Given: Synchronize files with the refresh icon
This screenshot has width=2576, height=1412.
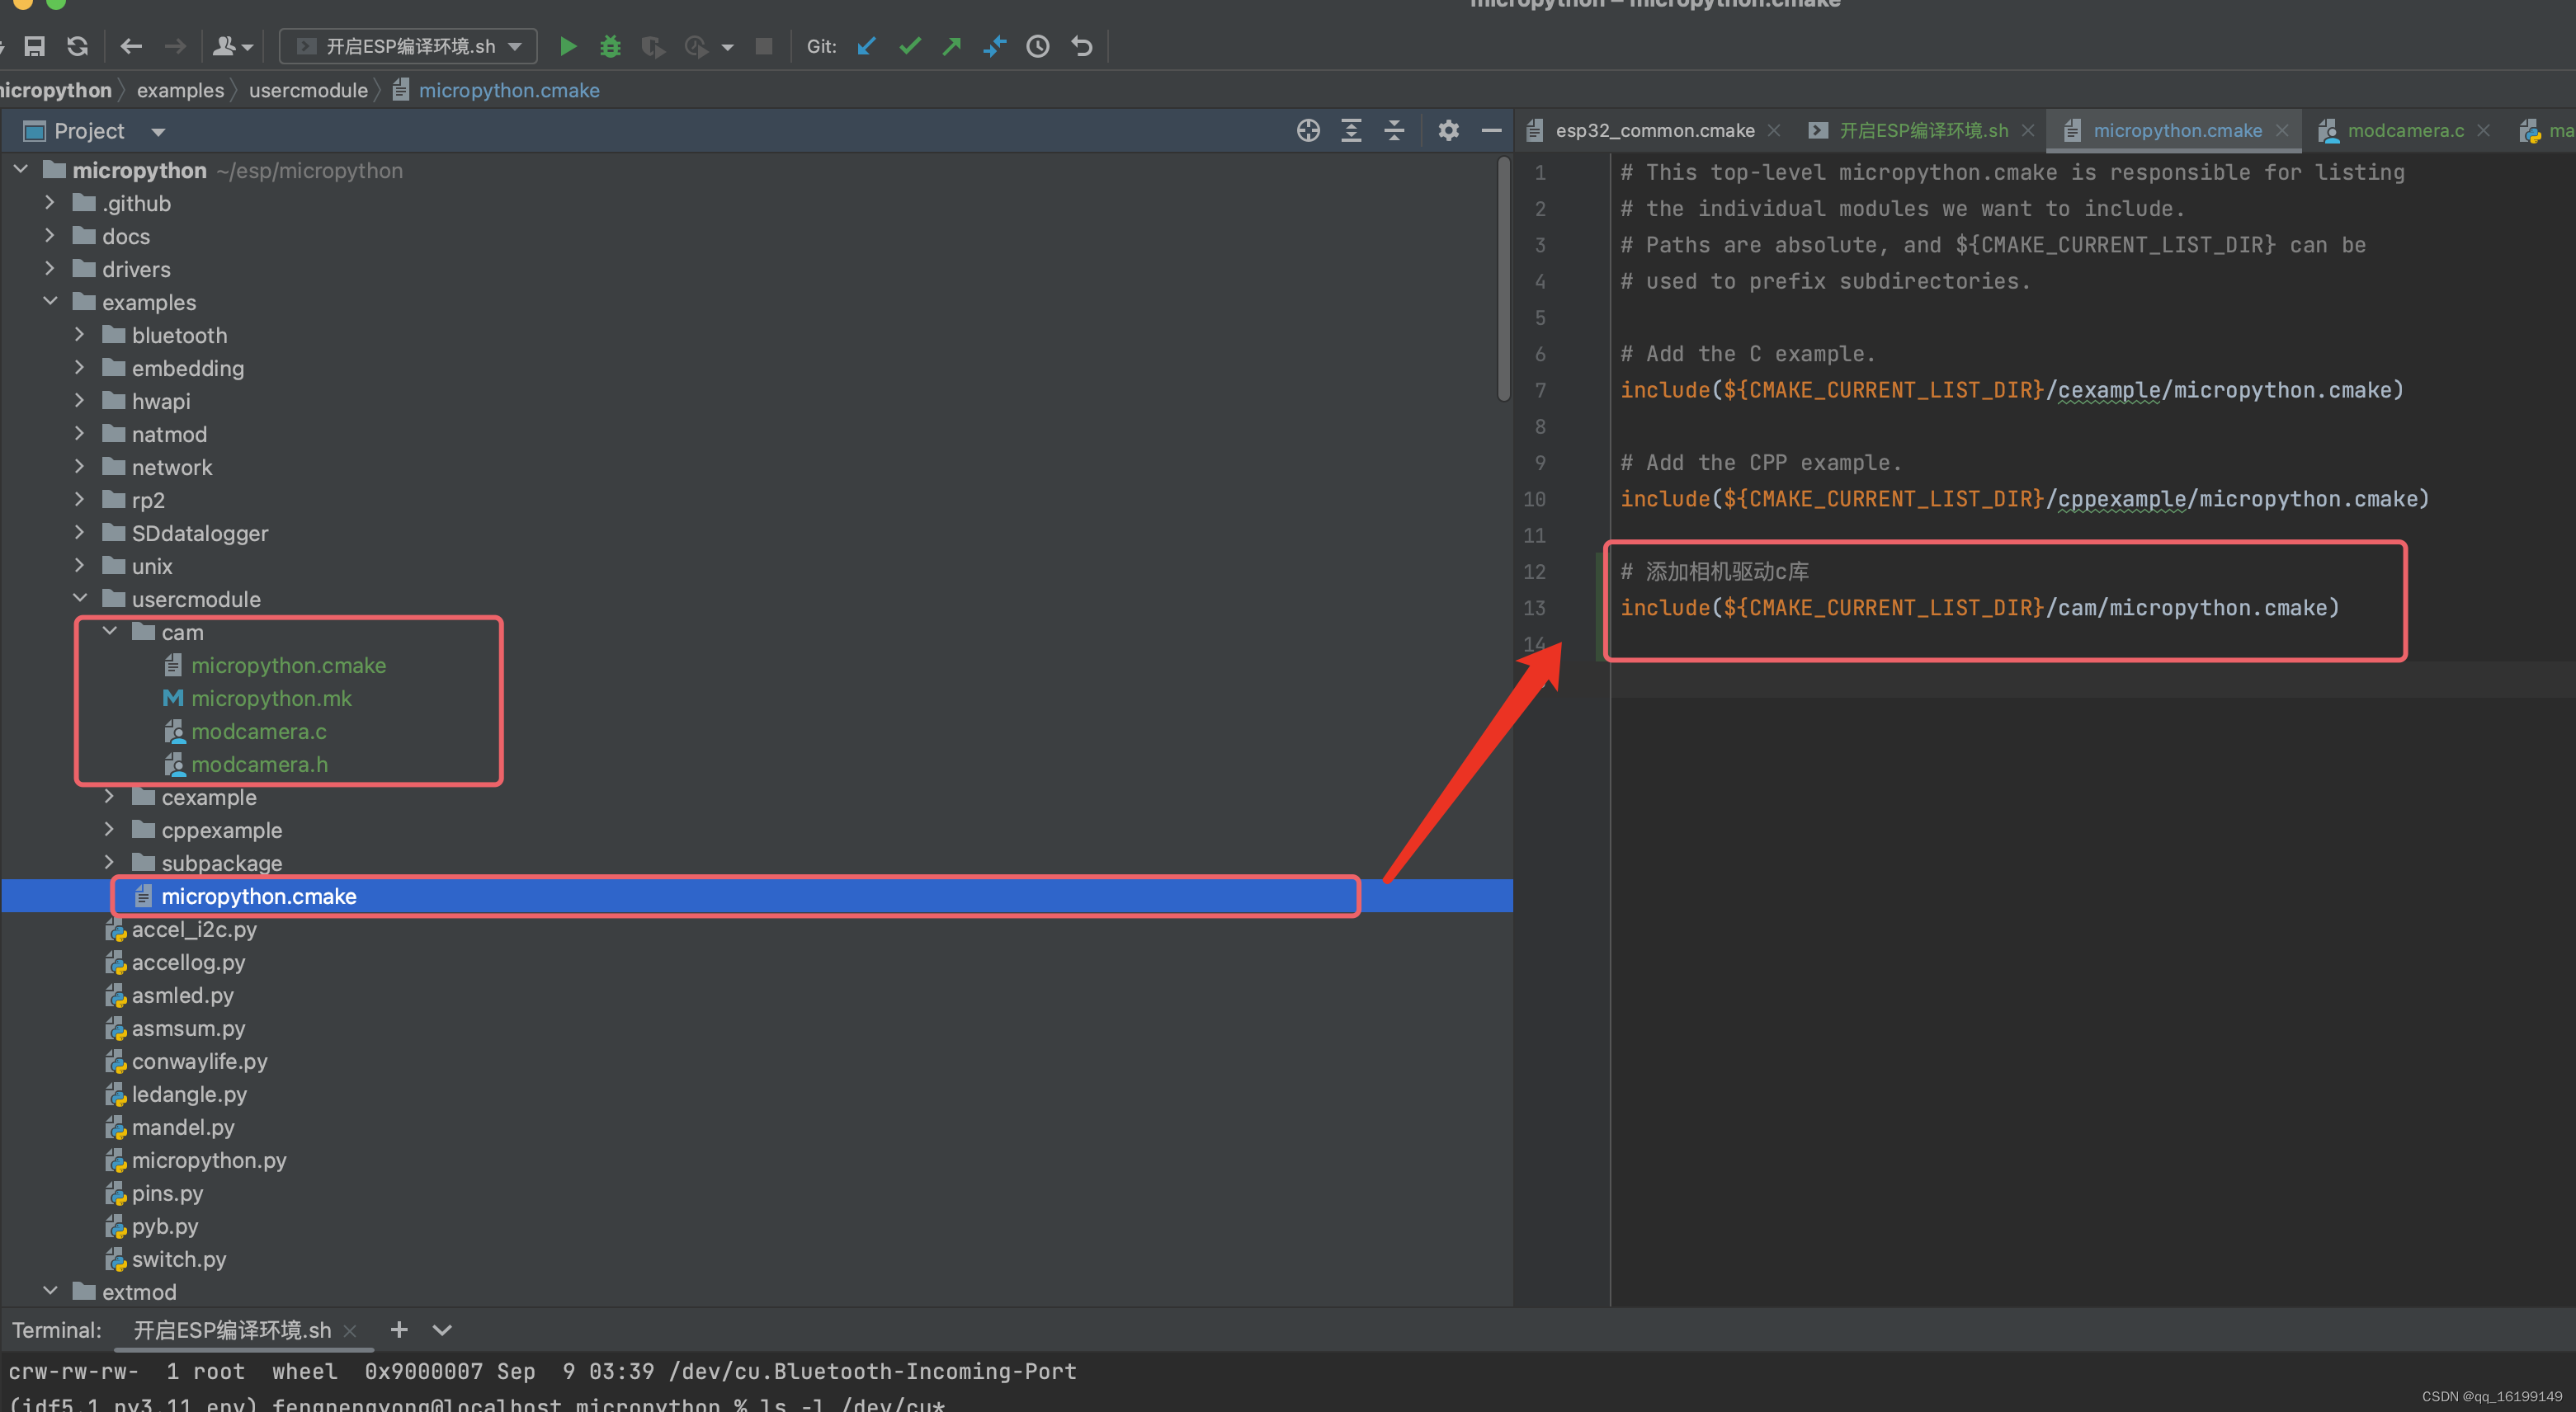Looking at the screenshot, I should [x=77, y=46].
